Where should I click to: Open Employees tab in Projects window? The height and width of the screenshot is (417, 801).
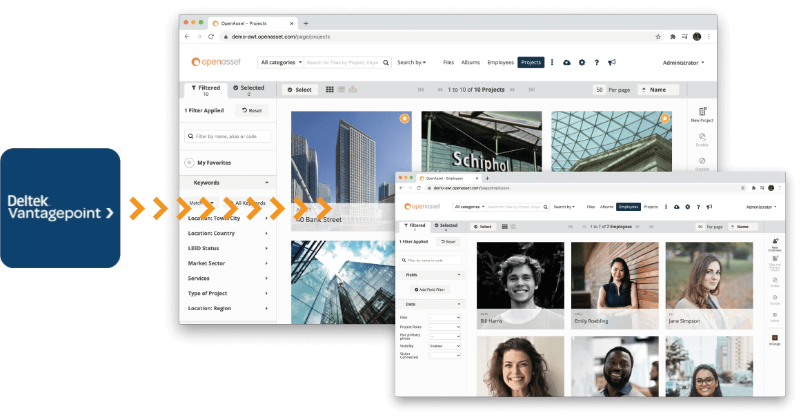501,62
